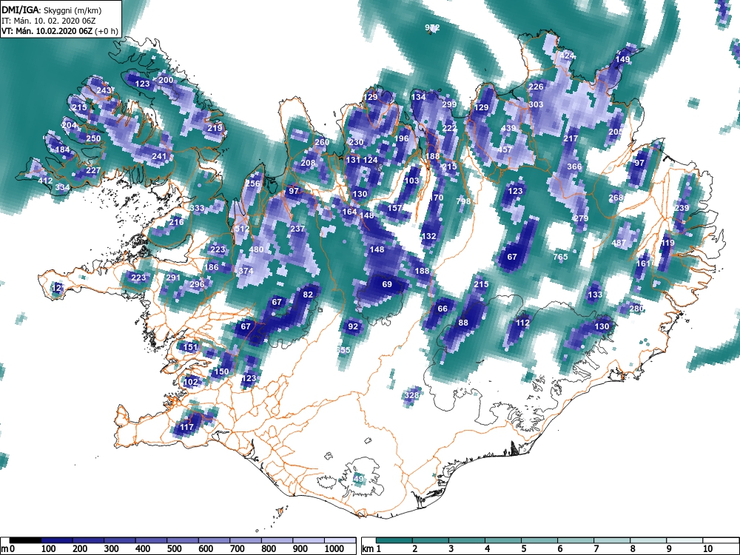Image resolution: width=740 pixels, height=555 pixels.
Task: Click the visibility value 279
Action: (x=581, y=218)
